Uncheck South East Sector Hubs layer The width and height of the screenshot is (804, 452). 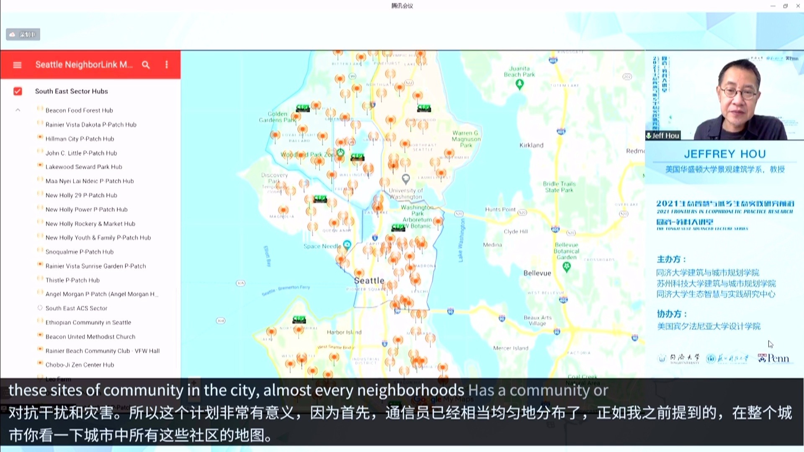coord(18,91)
